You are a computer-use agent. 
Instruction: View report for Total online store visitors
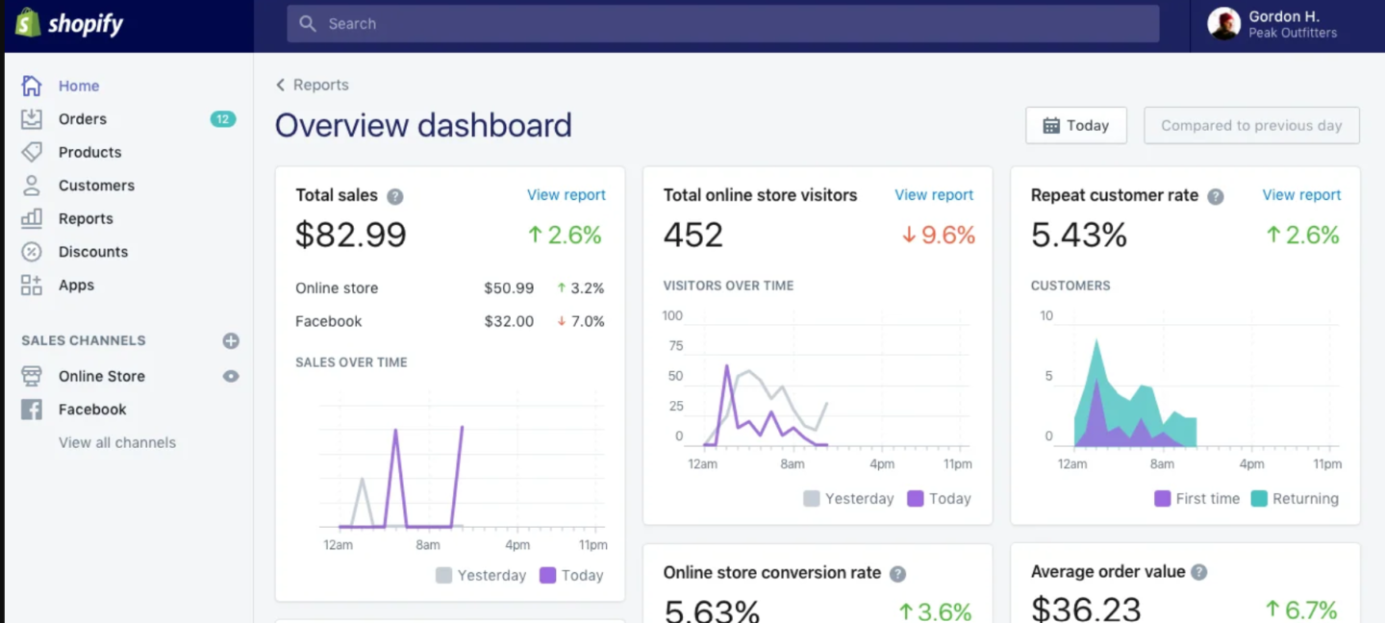point(933,194)
